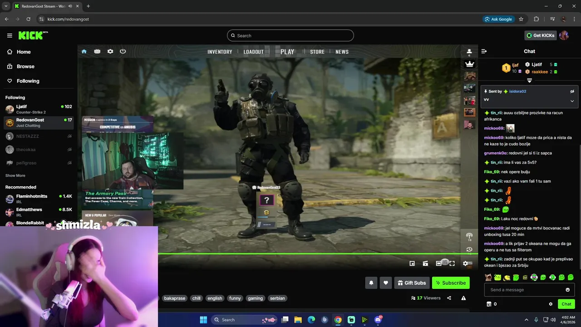This screenshot has height=327, width=581.
Task: Open the tab search dropdown arrow
Action: click(x=6, y=6)
